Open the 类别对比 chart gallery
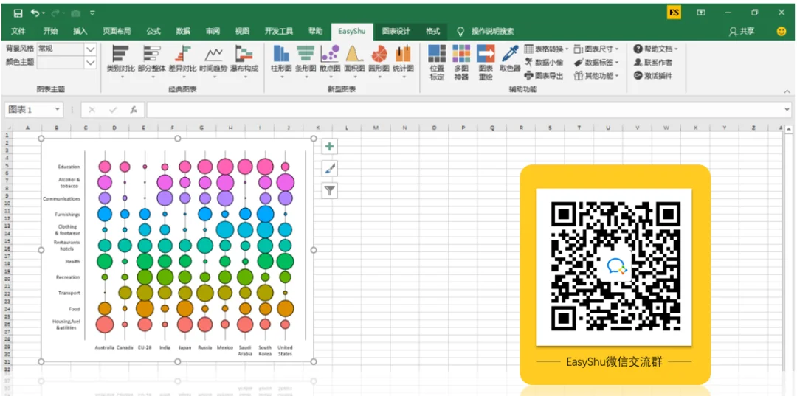Viewport: 797px width, 396px height. click(x=120, y=60)
